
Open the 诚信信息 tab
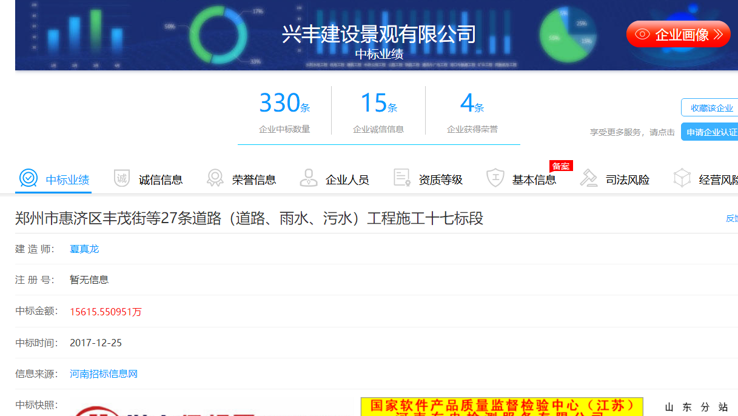point(148,179)
